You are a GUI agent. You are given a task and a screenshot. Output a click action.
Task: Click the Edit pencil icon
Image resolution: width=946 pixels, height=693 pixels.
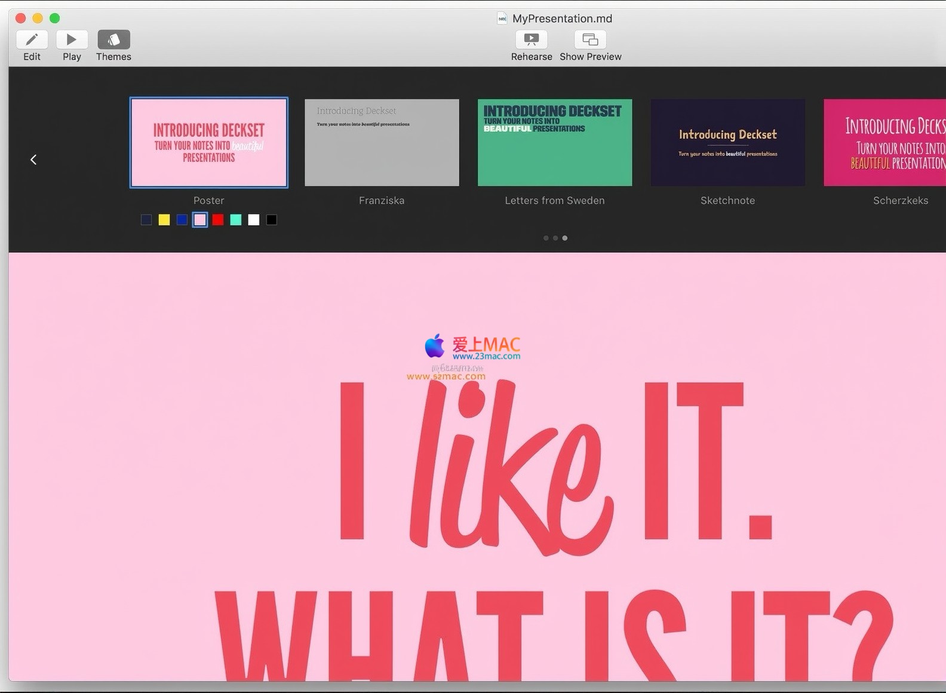32,40
